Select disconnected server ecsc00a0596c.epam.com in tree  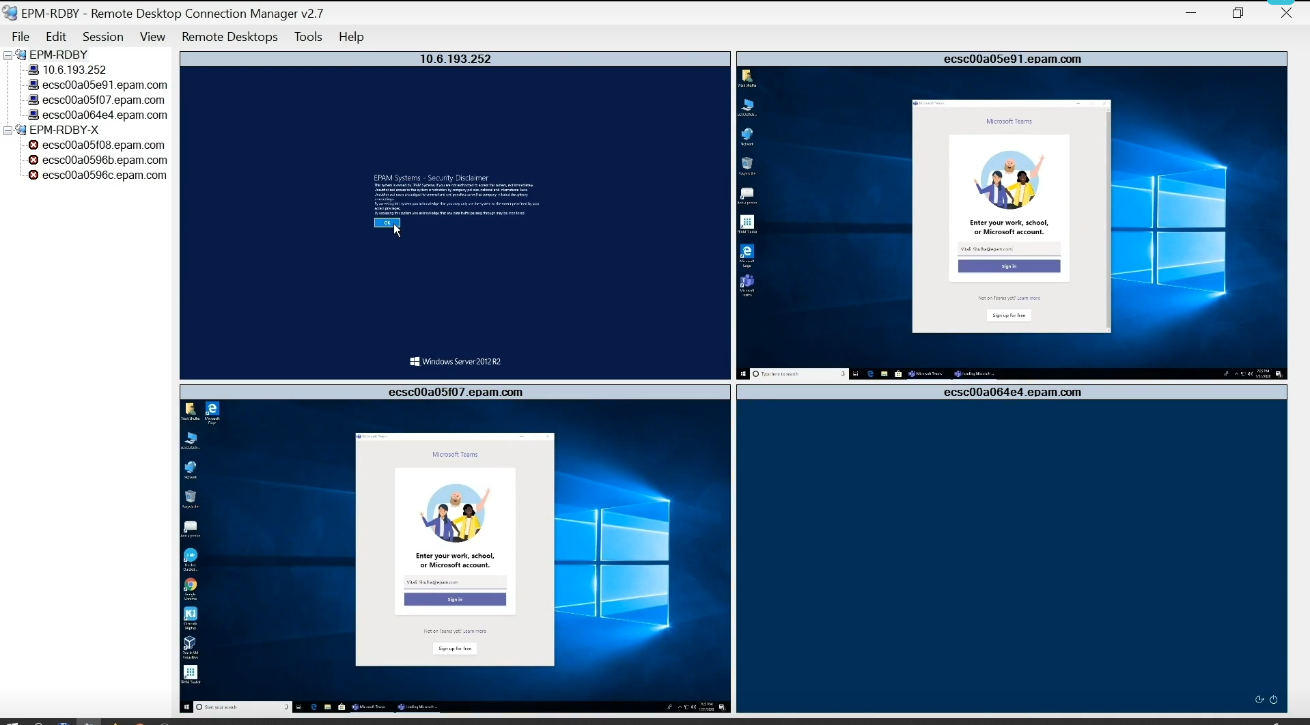(104, 175)
